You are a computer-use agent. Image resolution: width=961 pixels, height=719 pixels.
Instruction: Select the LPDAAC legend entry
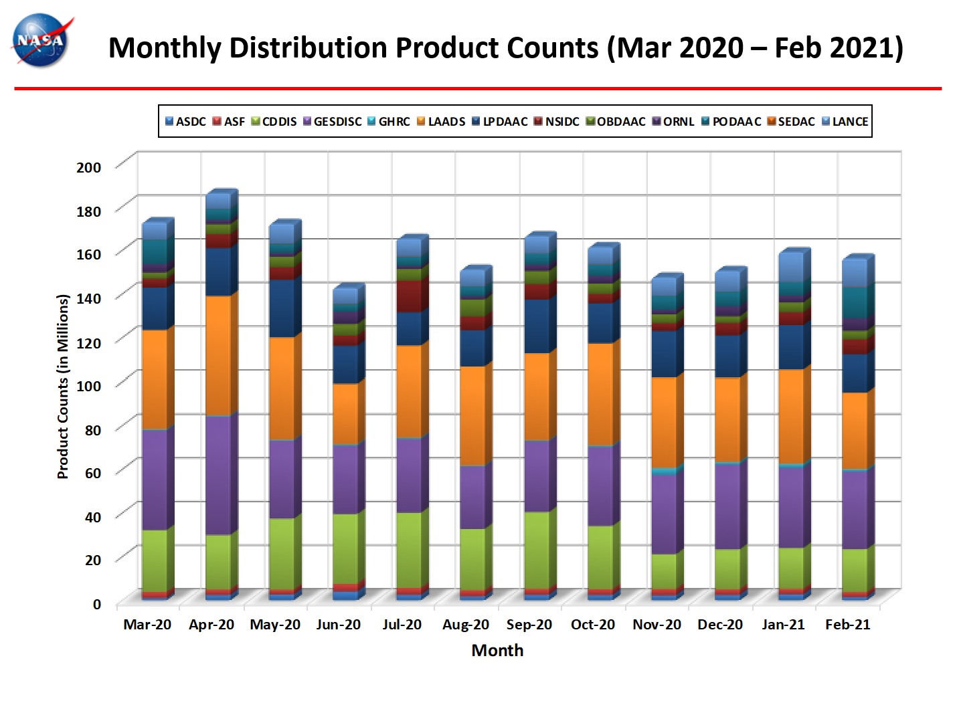click(x=500, y=121)
